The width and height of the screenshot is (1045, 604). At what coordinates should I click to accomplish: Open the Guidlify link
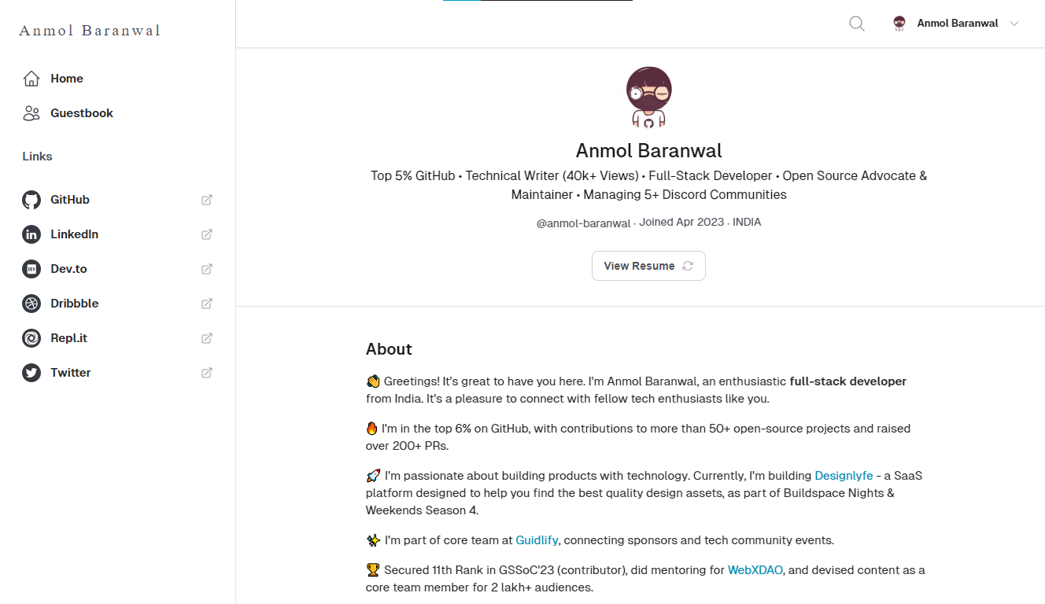click(x=537, y=540)
